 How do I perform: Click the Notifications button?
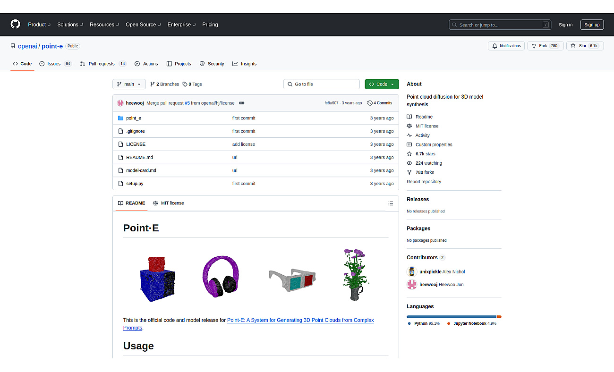506,46
